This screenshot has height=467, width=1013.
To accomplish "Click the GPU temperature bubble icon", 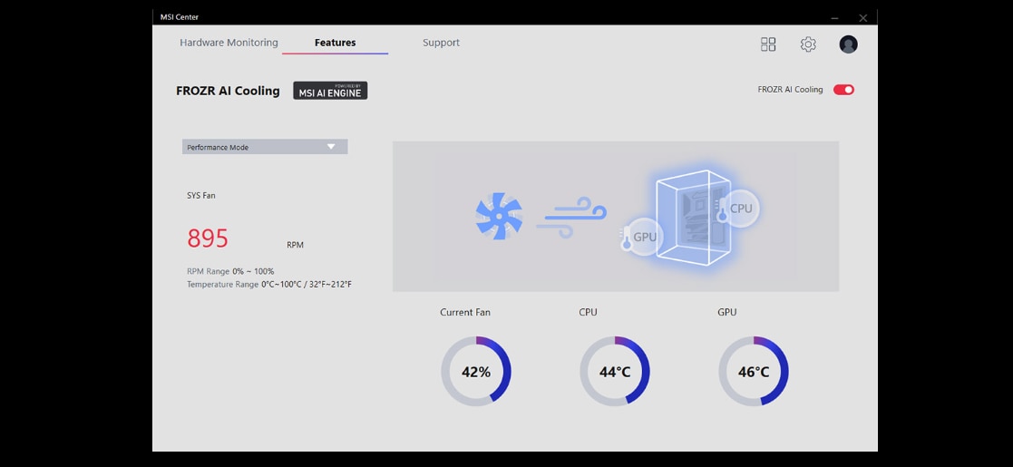I will click(642, 237).
